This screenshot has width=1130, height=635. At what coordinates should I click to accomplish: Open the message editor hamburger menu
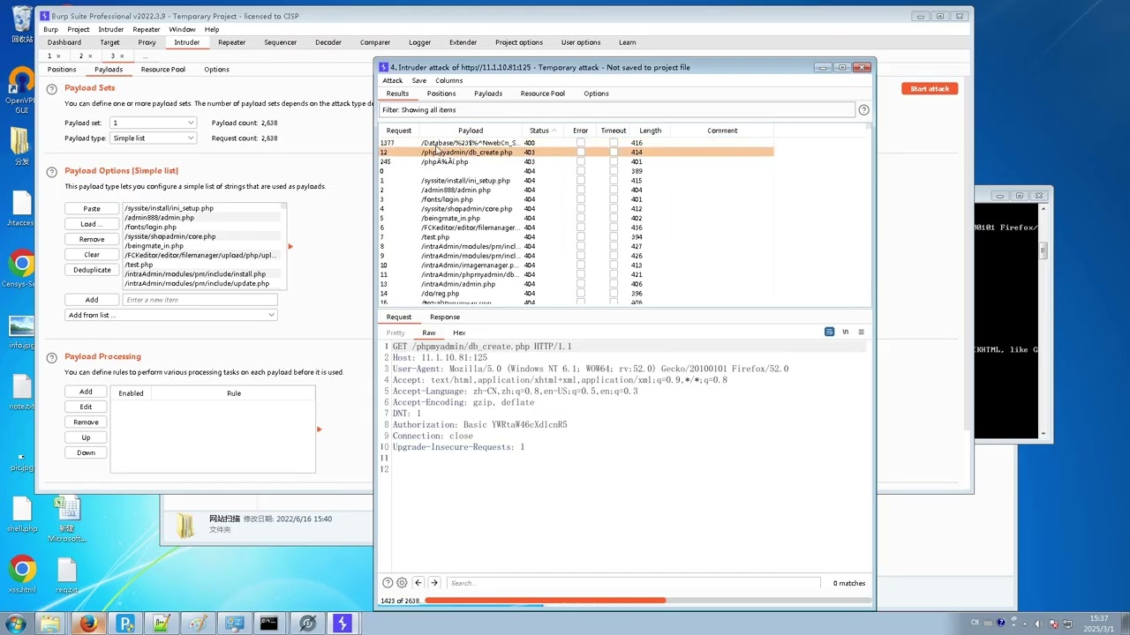coord(861,332)
